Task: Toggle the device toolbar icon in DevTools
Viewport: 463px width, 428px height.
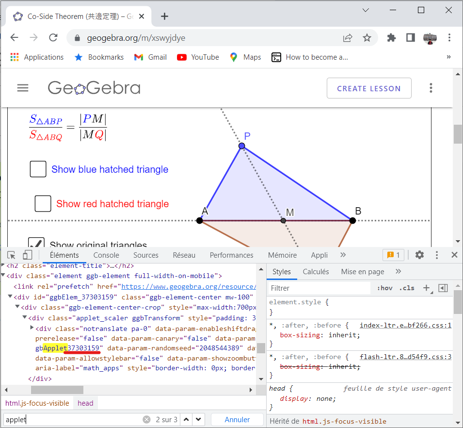Action: (x=28, y=255)
